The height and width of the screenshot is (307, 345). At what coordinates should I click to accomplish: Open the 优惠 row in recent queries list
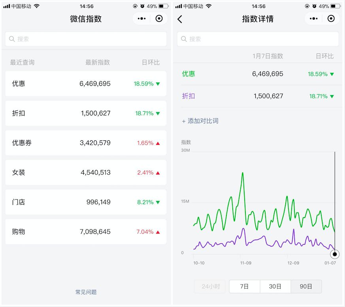(86, 83)
